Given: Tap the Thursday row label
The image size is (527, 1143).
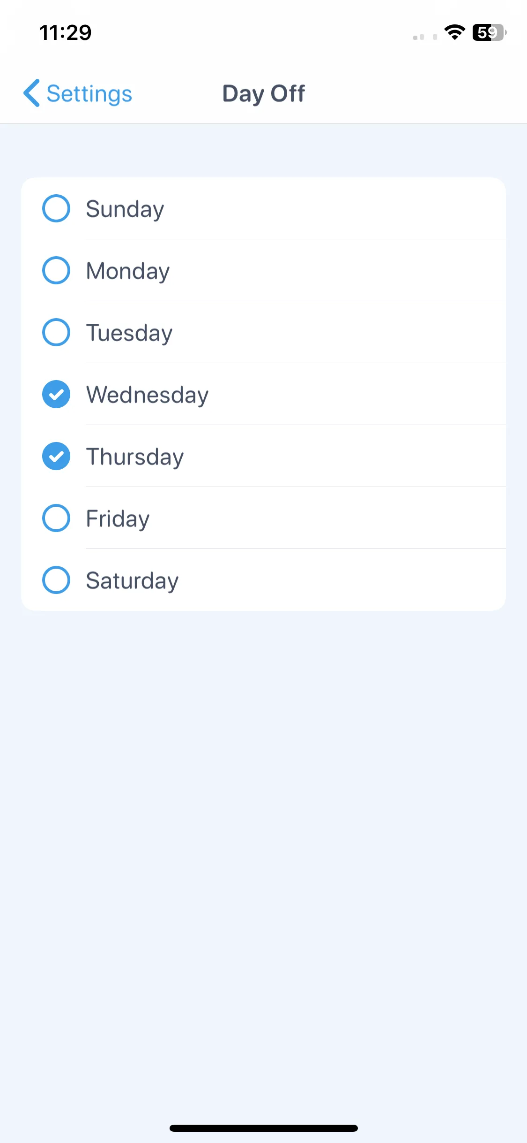Looking at the screenshot, I should coord(135,457).
